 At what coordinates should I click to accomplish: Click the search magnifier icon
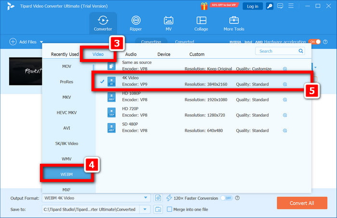pyautogui.click(x=301, y=51)
